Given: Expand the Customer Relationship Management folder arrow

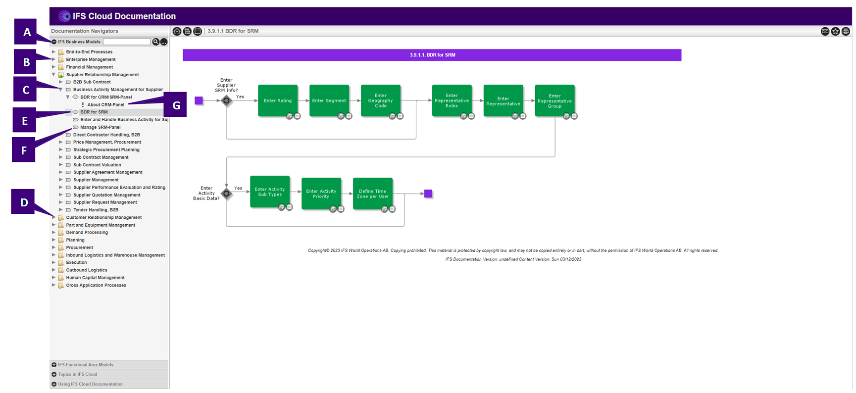Looking at the screenshot, I should coord(54,217).
